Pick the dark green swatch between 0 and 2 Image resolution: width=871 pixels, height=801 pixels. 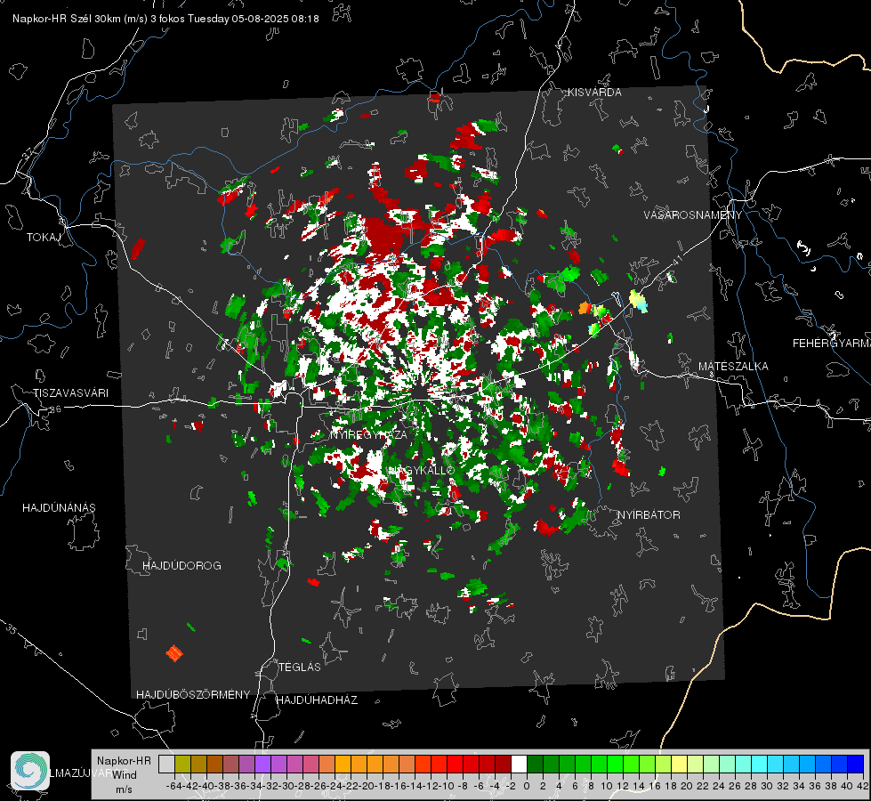tap(535, 764)
